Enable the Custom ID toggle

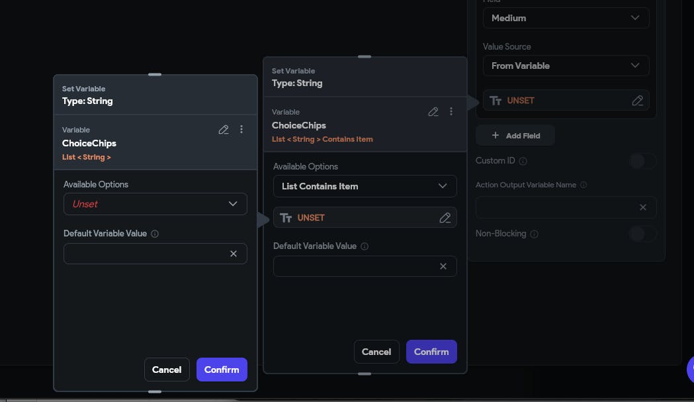pos(642,161)
